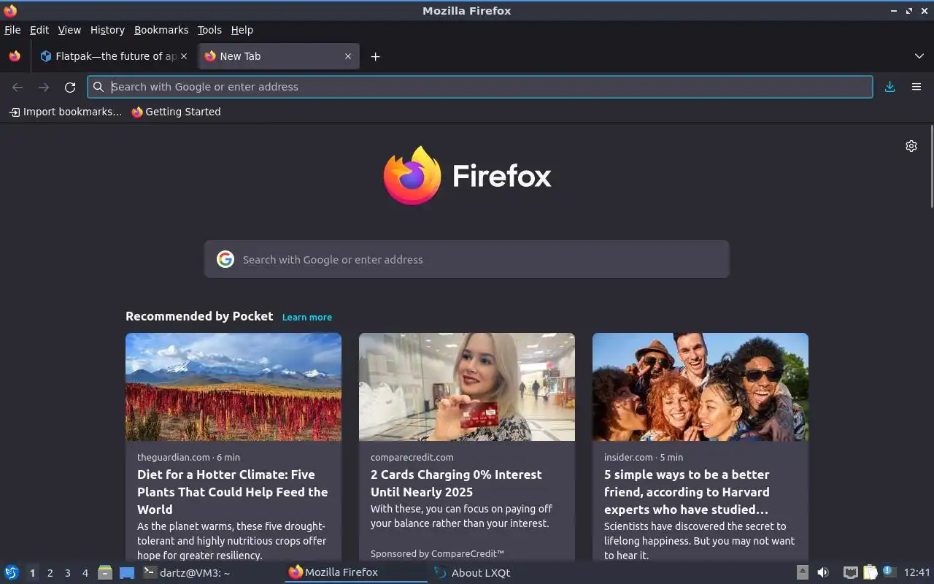Click Import bookmarks... in bookmarks toolbar
Screen dimensions: 934x584
tap(65, 112)
